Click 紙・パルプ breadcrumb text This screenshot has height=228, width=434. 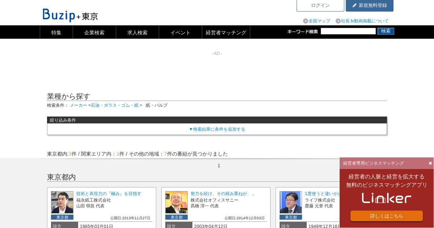157,105
